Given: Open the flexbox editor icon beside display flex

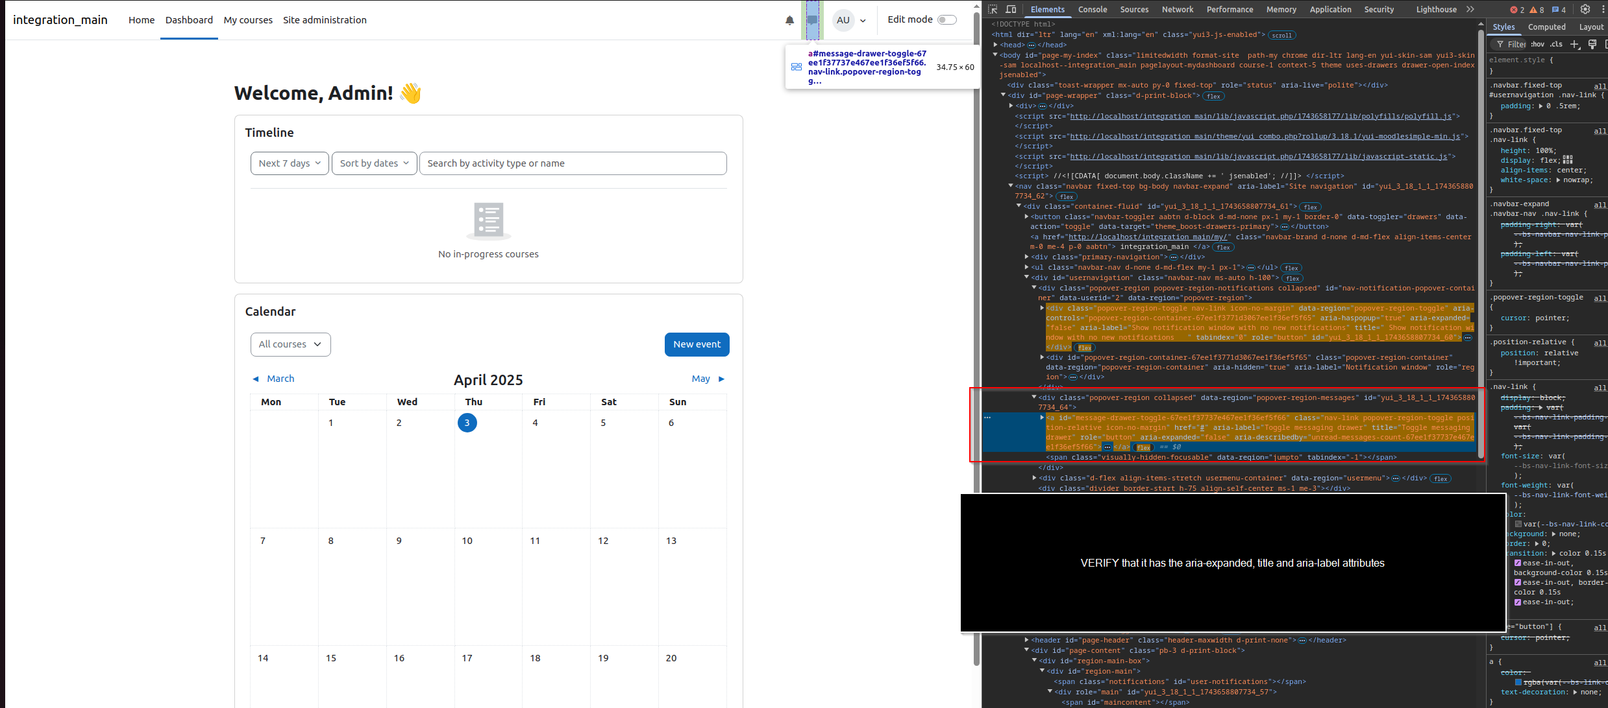Looking at the screenshot, I should click(x=1567, y=159).
